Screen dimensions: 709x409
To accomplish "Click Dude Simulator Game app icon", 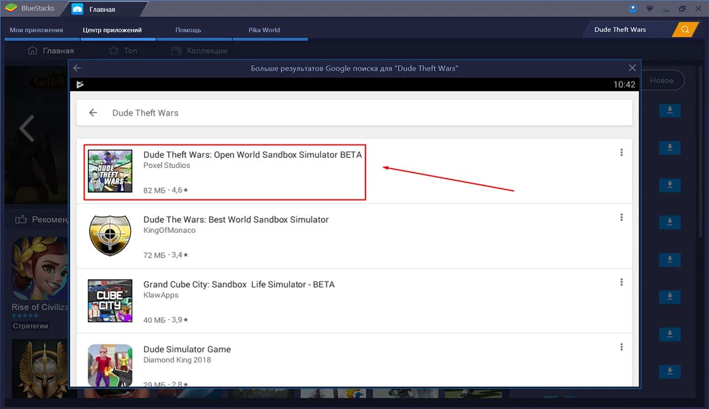I will (110, 365).
